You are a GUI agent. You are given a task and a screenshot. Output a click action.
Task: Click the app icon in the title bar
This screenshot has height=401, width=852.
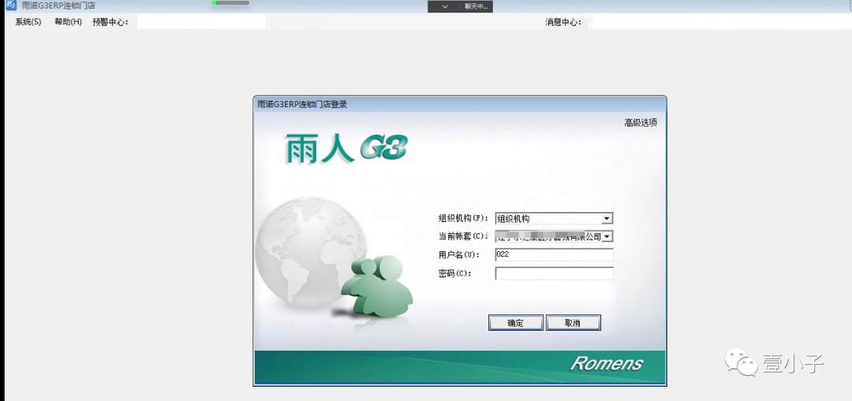(11, 6)
